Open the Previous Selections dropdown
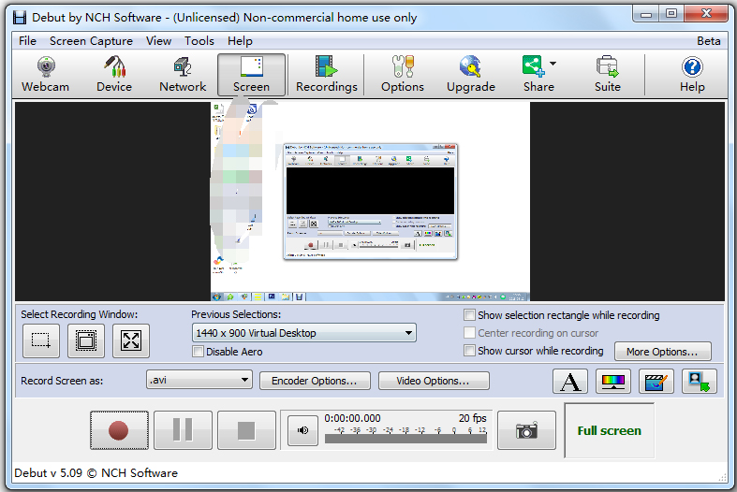Viewport: 737px width, 492px height. coord(304,333)
